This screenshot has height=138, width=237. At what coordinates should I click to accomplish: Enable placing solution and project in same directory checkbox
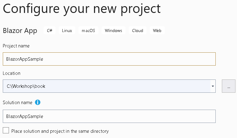pyautogui.click(x=6, y=131)
